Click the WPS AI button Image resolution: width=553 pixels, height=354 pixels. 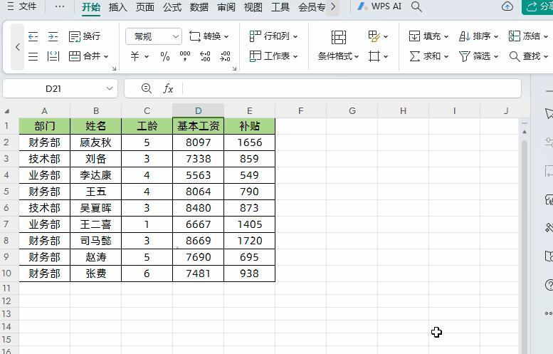point(379,6)
